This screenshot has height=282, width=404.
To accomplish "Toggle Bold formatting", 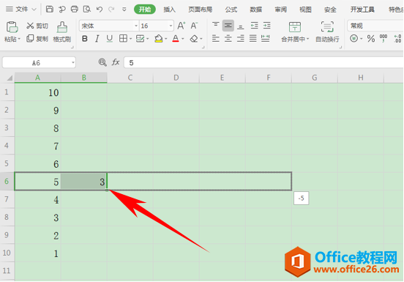I will (84, 39).
